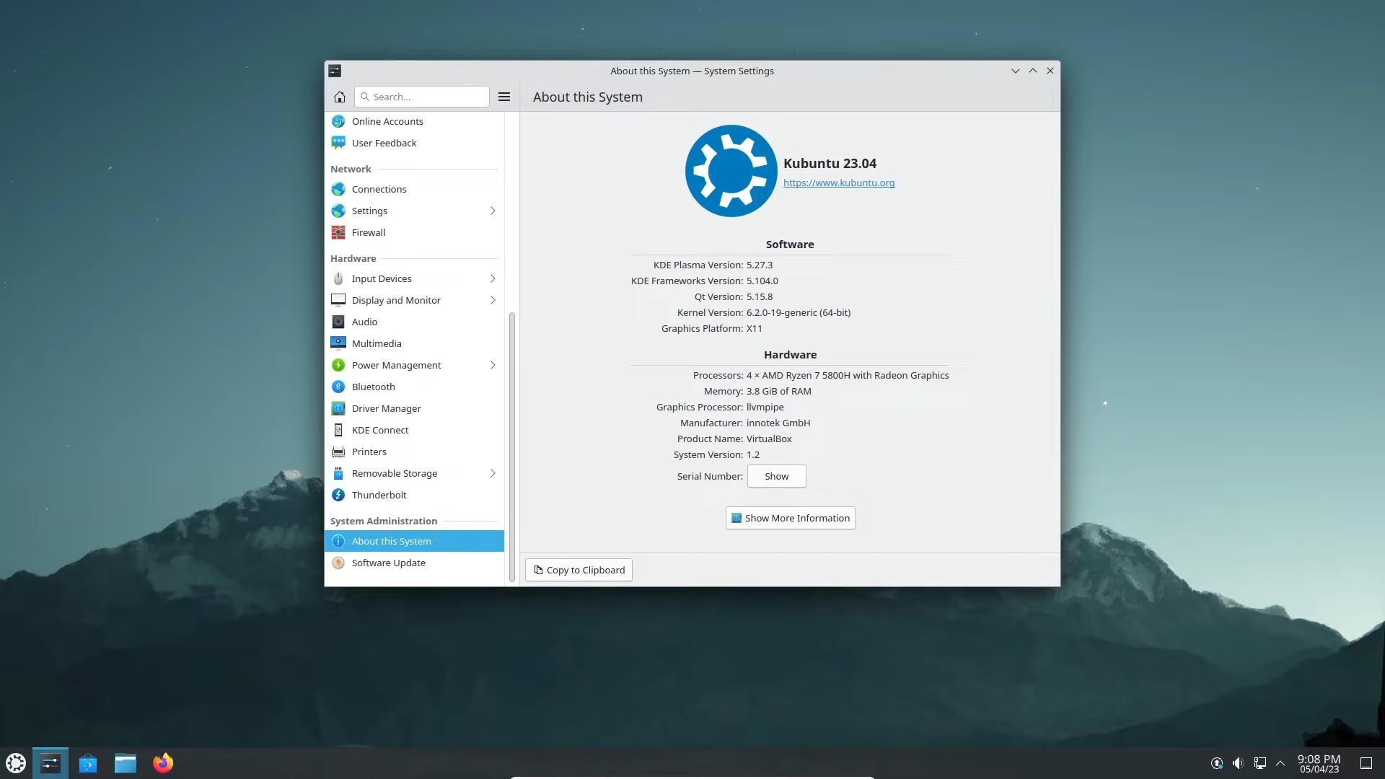This screenshot has height=779, width=1385.
Task: Select Software Update
Action: [389, 563]
